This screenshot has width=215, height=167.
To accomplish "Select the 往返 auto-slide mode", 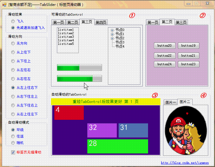I will point(13,136).
